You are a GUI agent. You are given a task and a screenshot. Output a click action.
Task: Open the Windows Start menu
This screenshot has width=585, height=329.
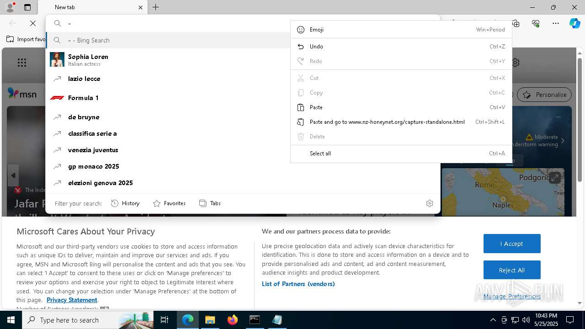(x=11, y=320)
